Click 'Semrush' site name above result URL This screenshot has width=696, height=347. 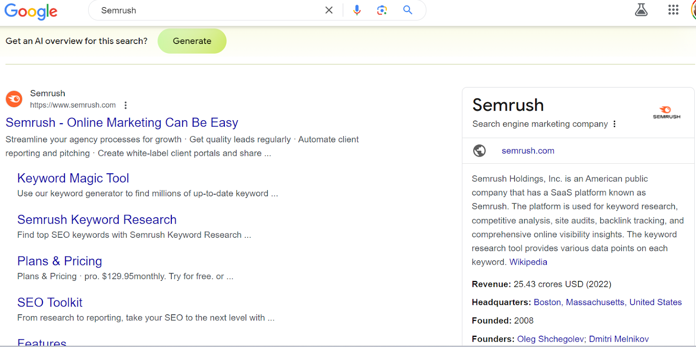pyautogui.click(x=47, y=93)
